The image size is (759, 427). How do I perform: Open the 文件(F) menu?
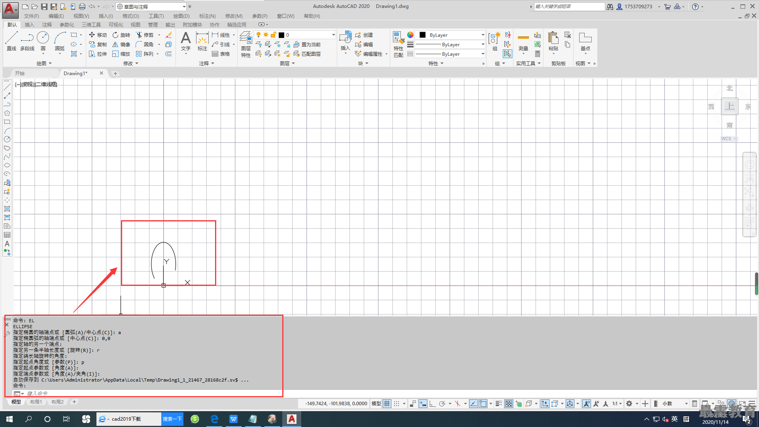[x=32, y=16]
